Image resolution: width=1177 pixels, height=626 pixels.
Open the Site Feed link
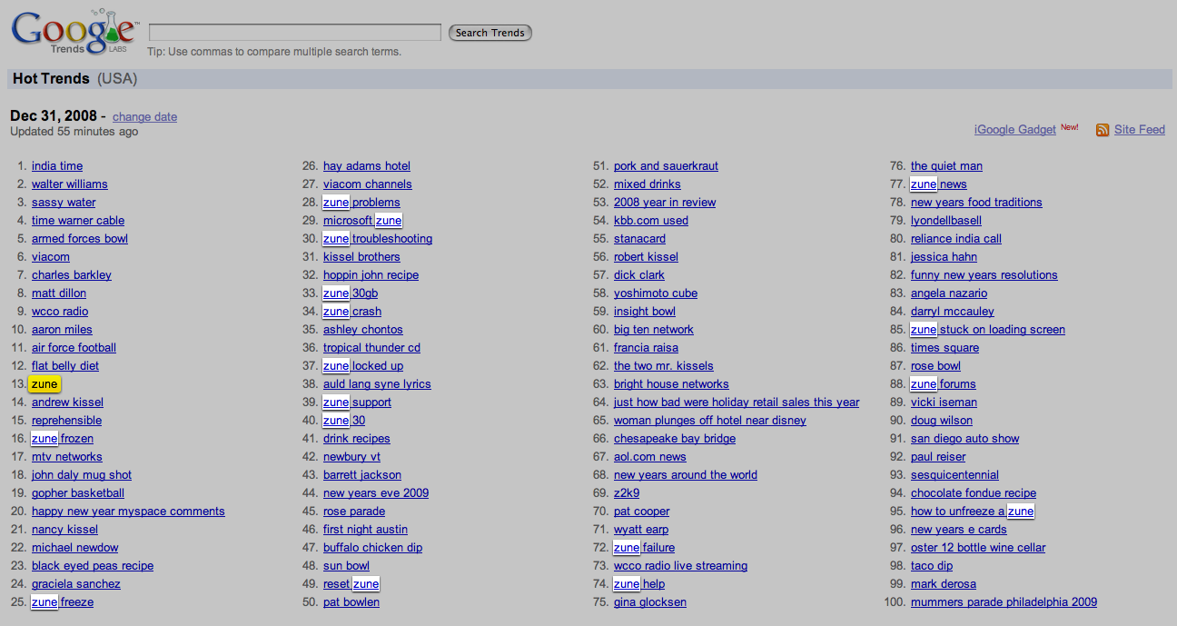1140,130
